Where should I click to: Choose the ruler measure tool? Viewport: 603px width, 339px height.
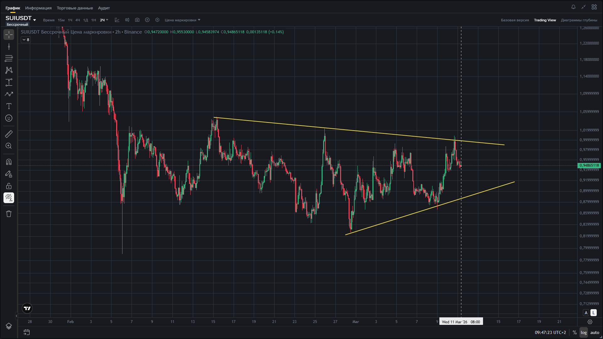coord(9,134)
